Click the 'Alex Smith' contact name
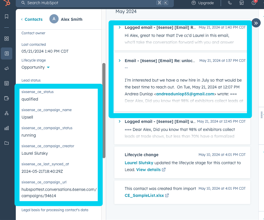 click(x=72, y=19)
